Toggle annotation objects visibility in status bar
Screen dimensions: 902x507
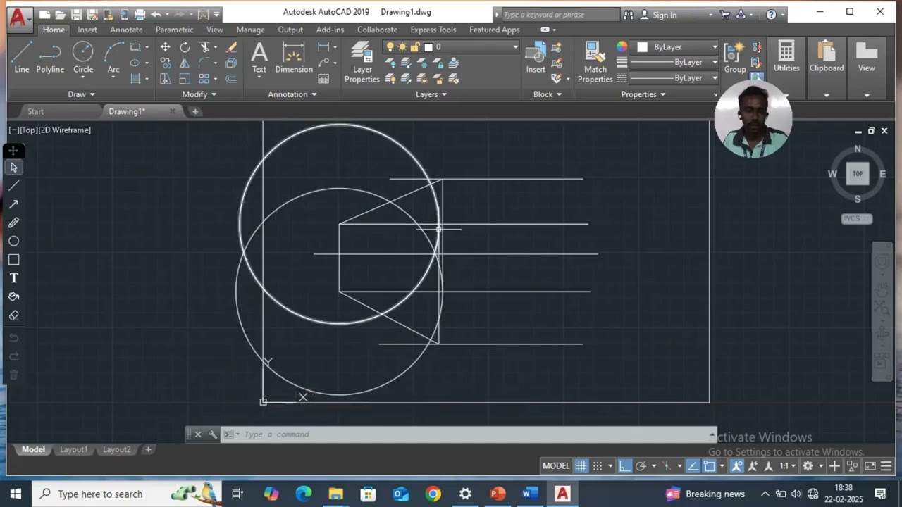[737, 466]
